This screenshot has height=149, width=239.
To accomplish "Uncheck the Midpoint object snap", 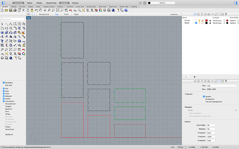I will [x=4, y=96].
